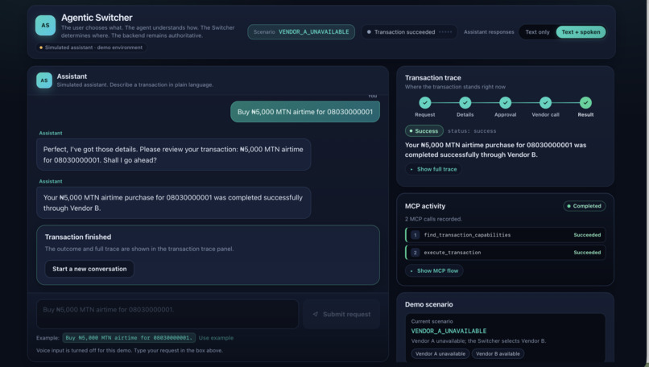
Task: Click the Completed badge in MCP activity
Action: click(584, 206)
